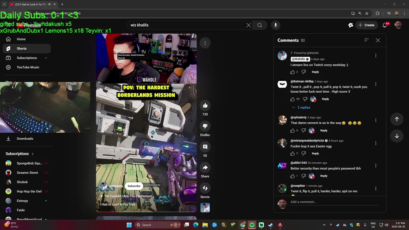The image size is (409, 230).
Task: Open YouTube Music from the sidebar
Action: pos(27,67)
